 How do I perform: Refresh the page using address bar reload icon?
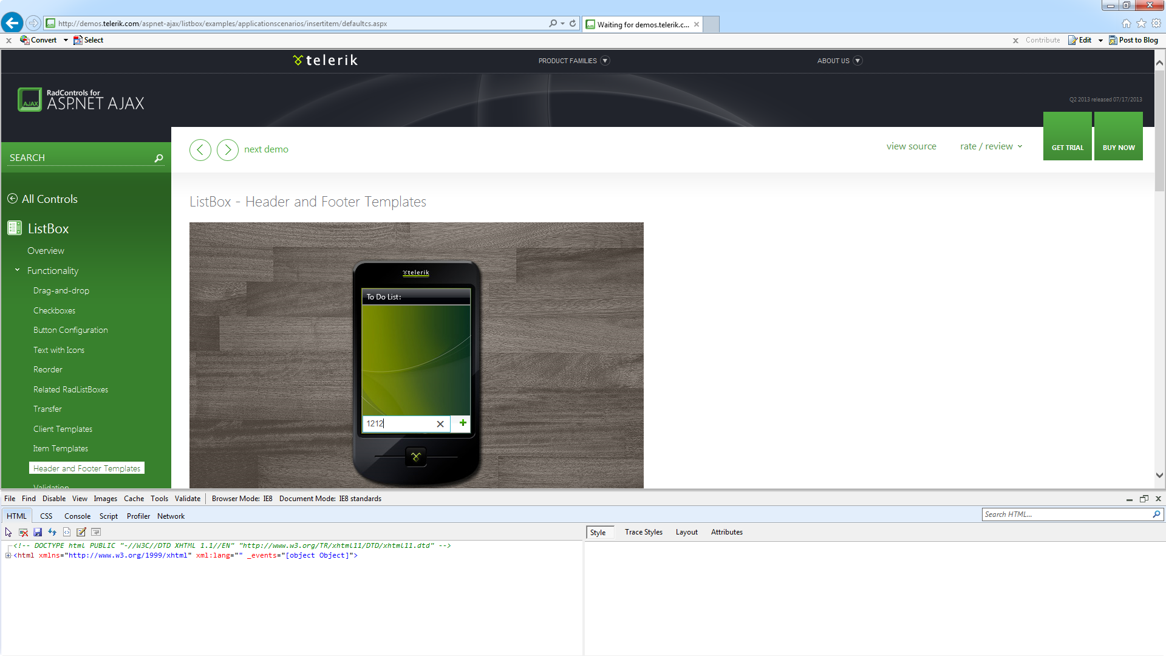(573, 23)
